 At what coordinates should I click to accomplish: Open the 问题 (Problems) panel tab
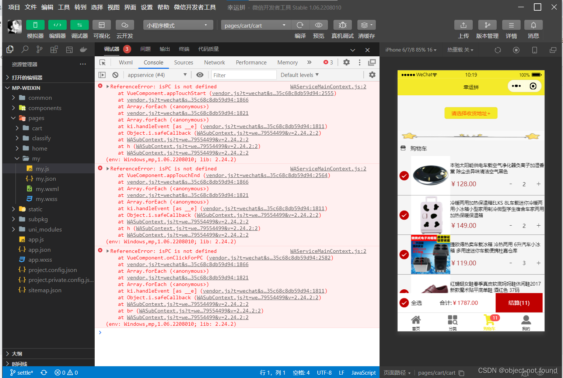coord(146,49)
